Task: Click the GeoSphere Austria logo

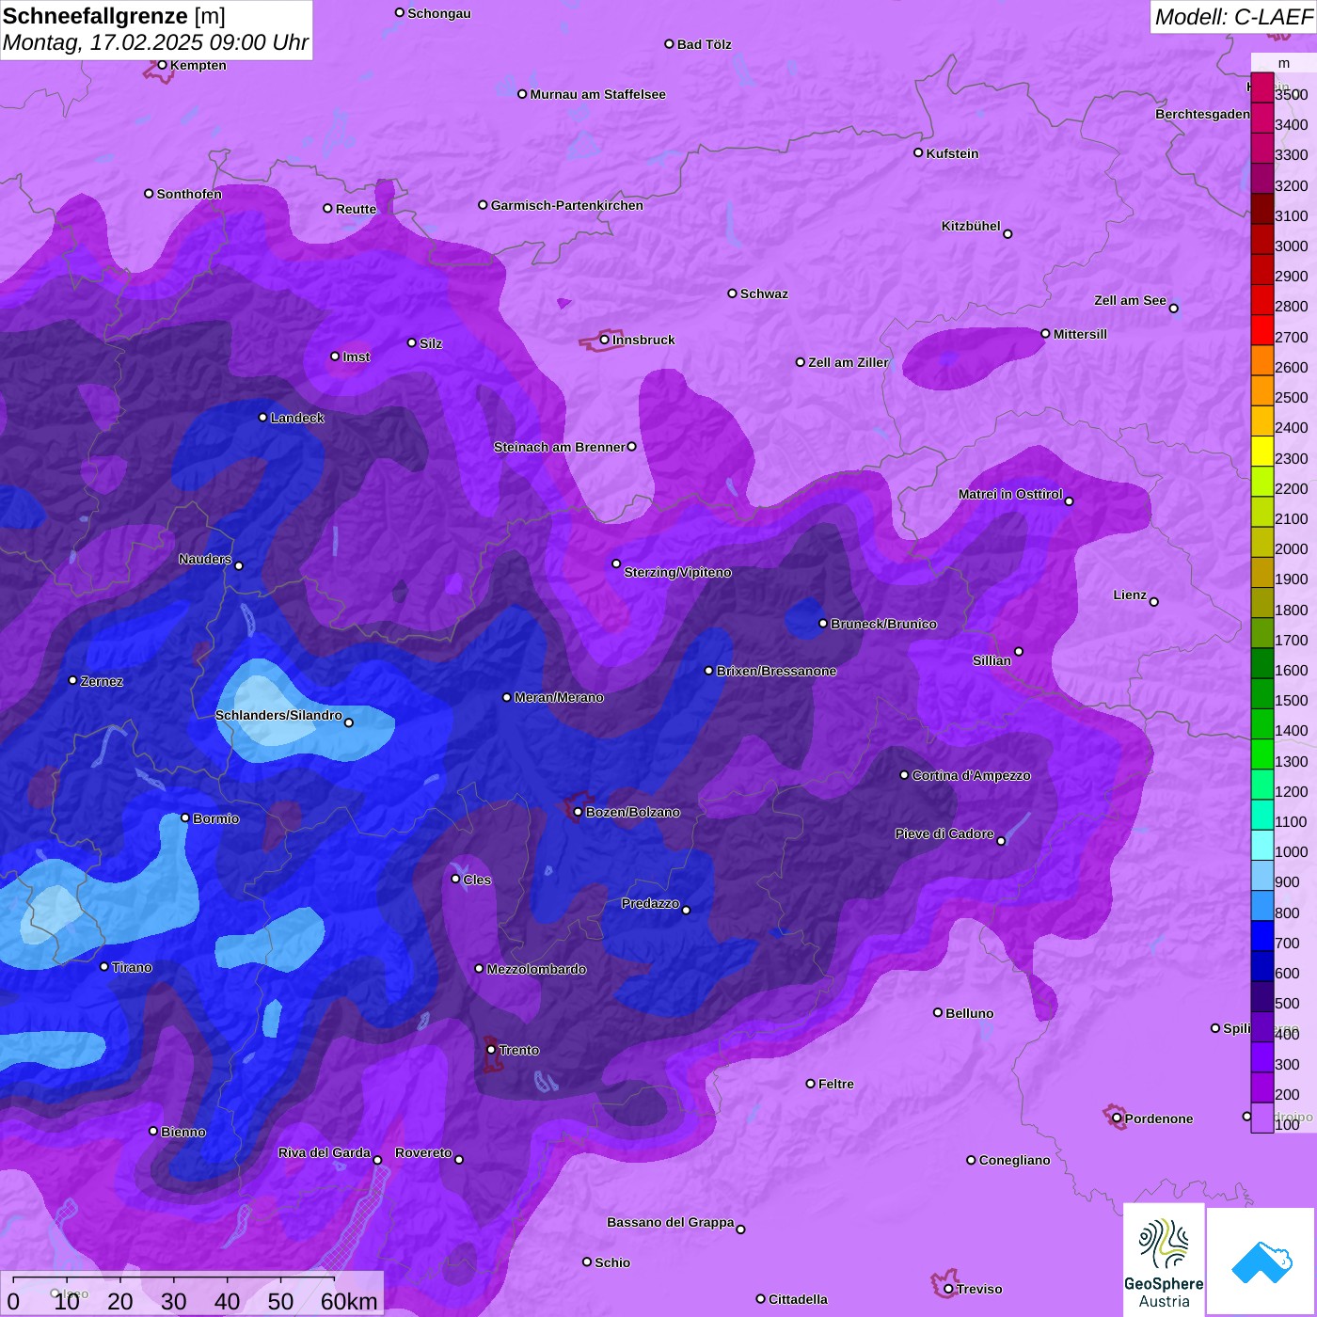Action: [x=1164, y=1260]
